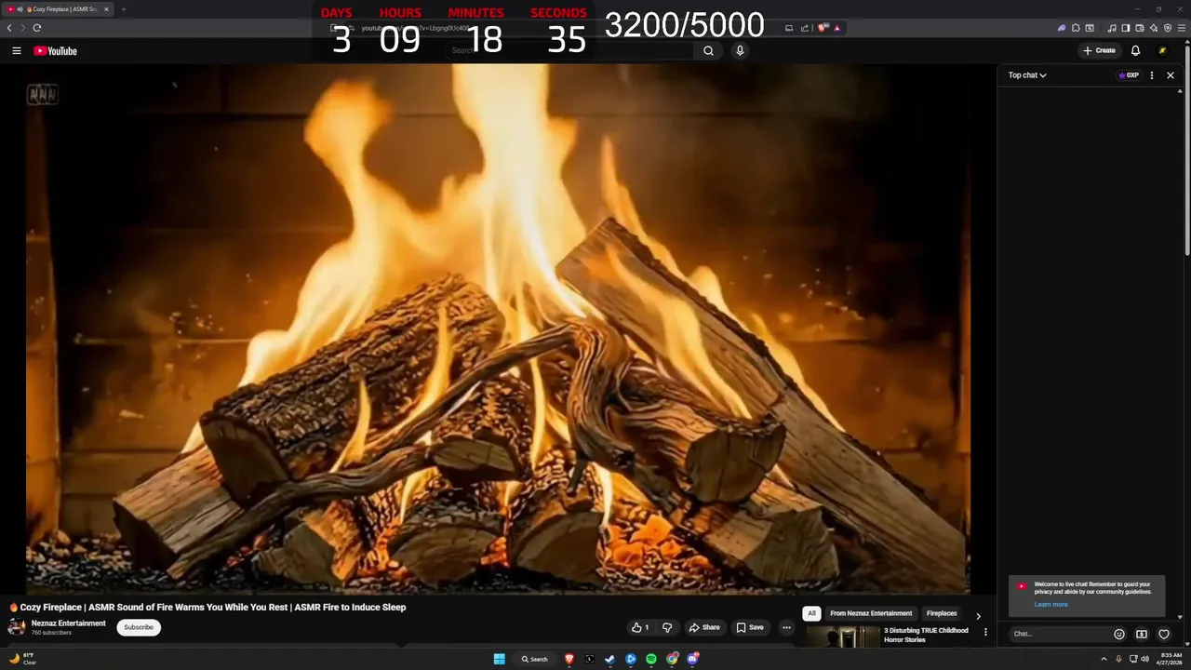Open Steam from the taskbar
Viewport: 1191px width, 670px height.
pos(610,659)
